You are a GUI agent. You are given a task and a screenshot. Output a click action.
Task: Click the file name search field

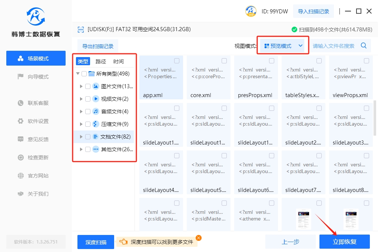pos(334,46)
